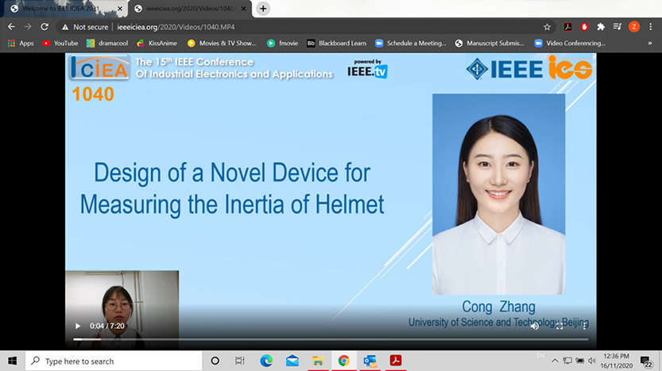Open the KissAnime bookmark

tap(157, 43)
